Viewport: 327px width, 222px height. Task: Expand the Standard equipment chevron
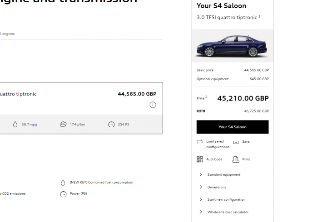tap(201, 174)
